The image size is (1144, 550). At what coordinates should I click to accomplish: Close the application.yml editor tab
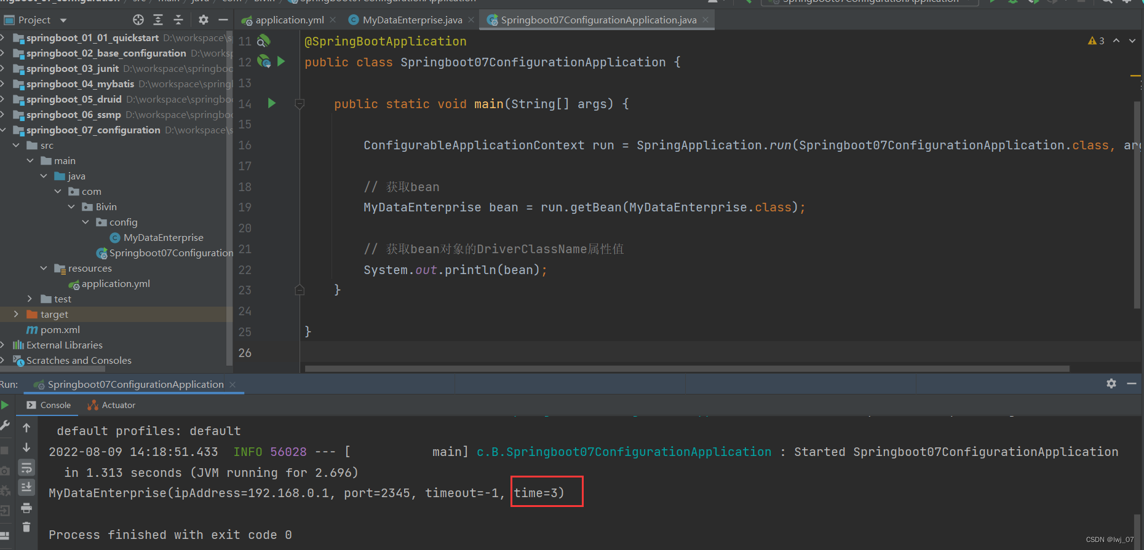click(x=333, y=20)
